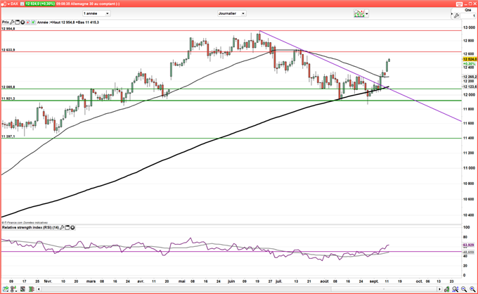Click the Prix panel window icon
478x294 pixels.
click(17, 23)
